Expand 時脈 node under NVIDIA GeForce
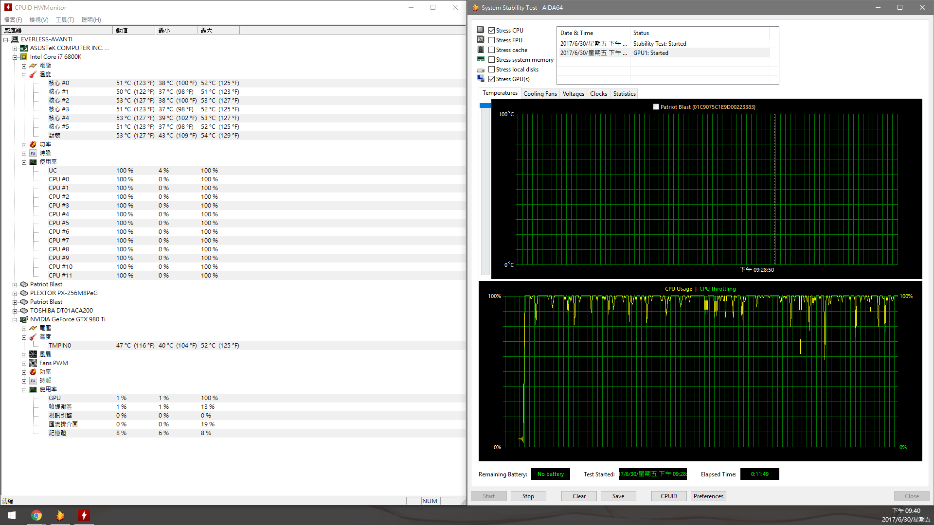 coord(24,381)
